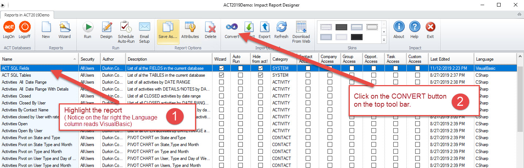Click the report list scrollbar up arrow
Screen dimensions: 524x168
(520, 57)
